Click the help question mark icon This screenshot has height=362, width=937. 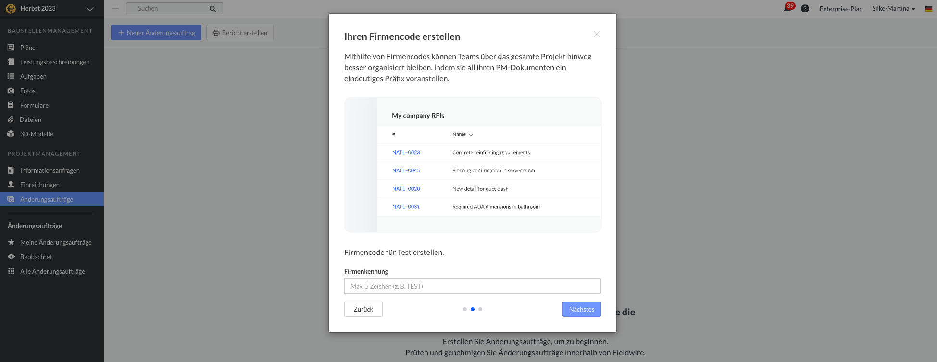(805, 9)
